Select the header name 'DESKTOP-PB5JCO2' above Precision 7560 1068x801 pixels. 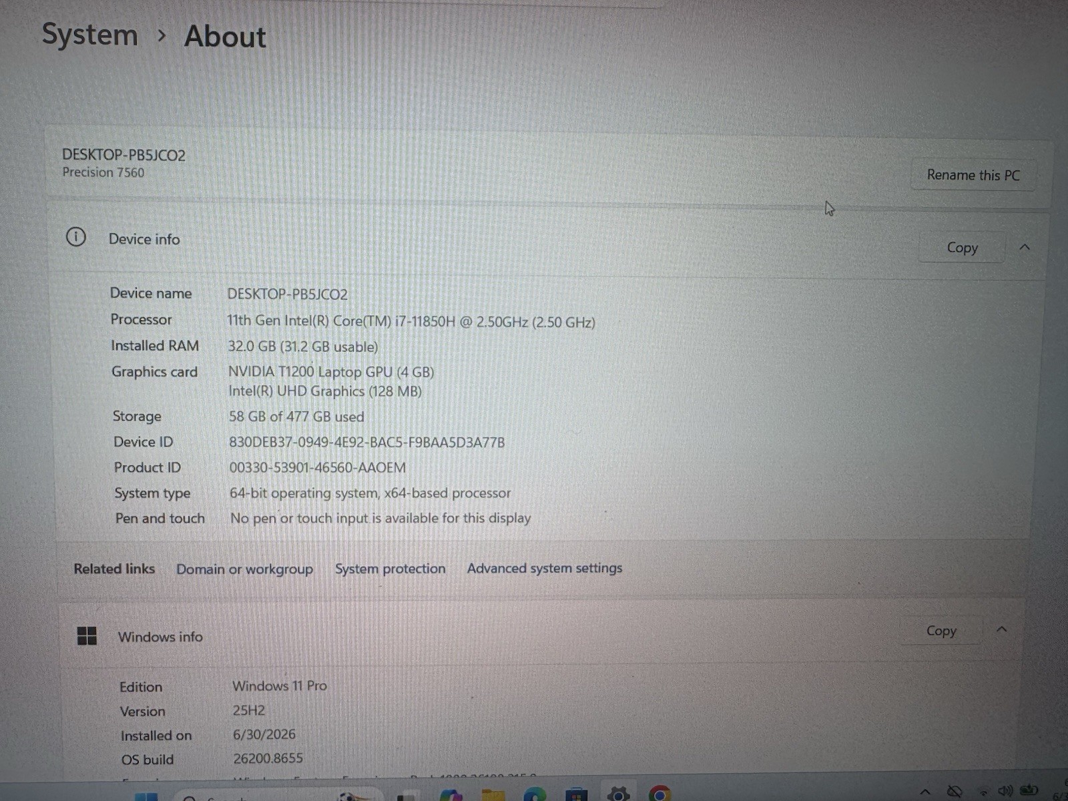point(123,155)
